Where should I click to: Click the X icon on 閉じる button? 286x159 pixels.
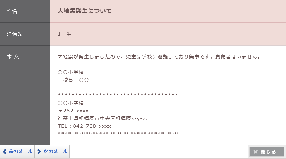point(255,152)
